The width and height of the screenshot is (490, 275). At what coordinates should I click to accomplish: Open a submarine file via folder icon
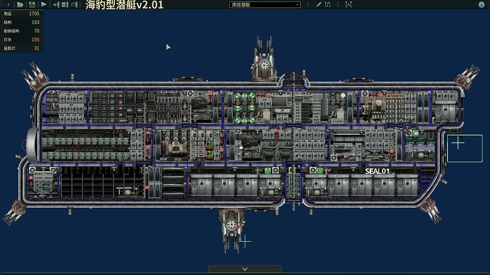coord(20,4)
